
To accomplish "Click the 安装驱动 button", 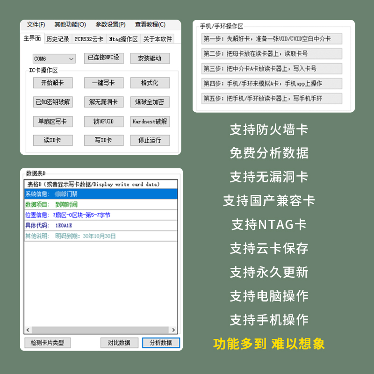I will click(150, 58).
